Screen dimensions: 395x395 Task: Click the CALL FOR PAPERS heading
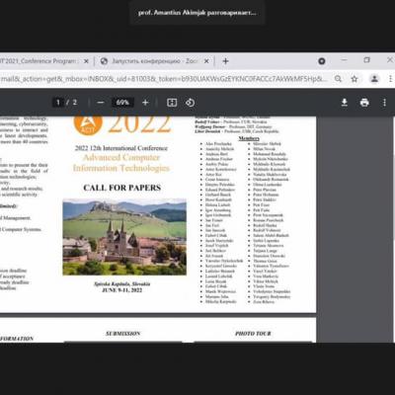122,188
